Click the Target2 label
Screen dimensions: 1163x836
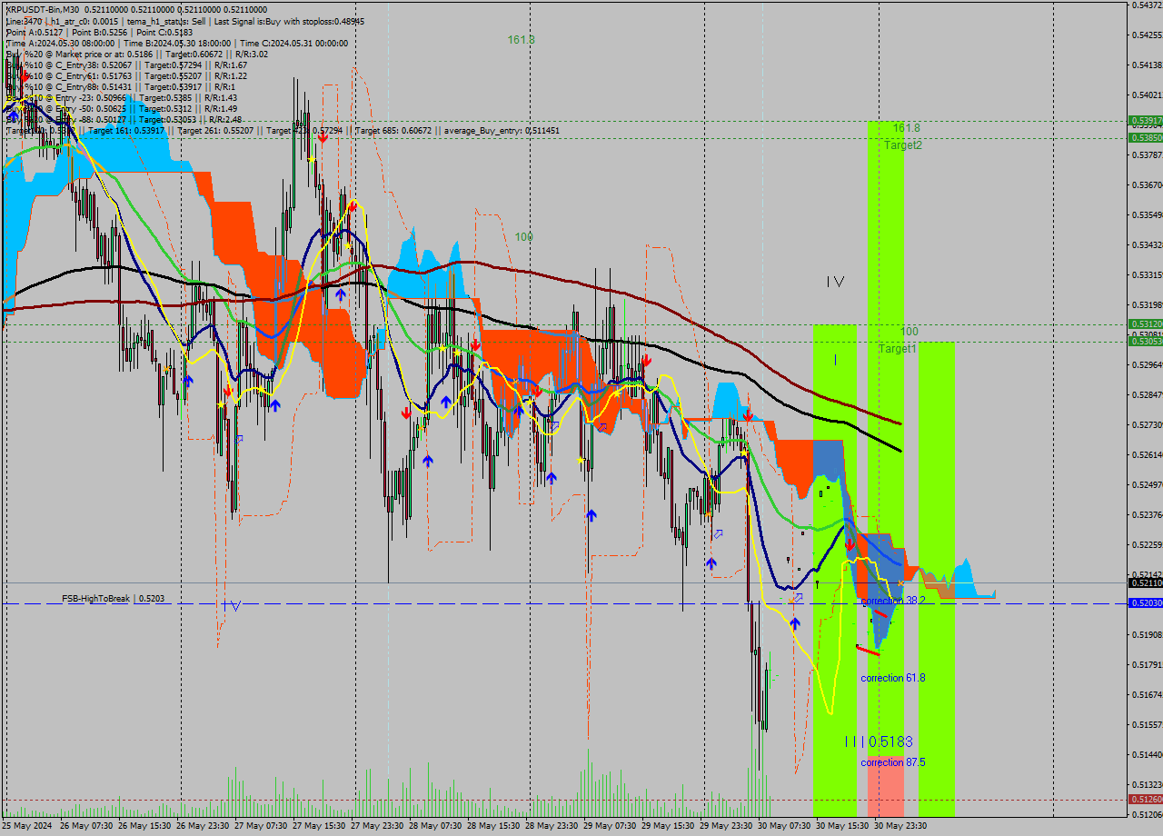(903, 144)
